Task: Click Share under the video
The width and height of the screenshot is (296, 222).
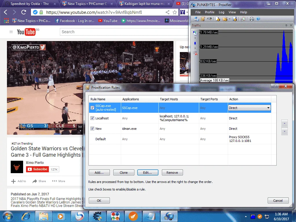Action: point(39,181)
